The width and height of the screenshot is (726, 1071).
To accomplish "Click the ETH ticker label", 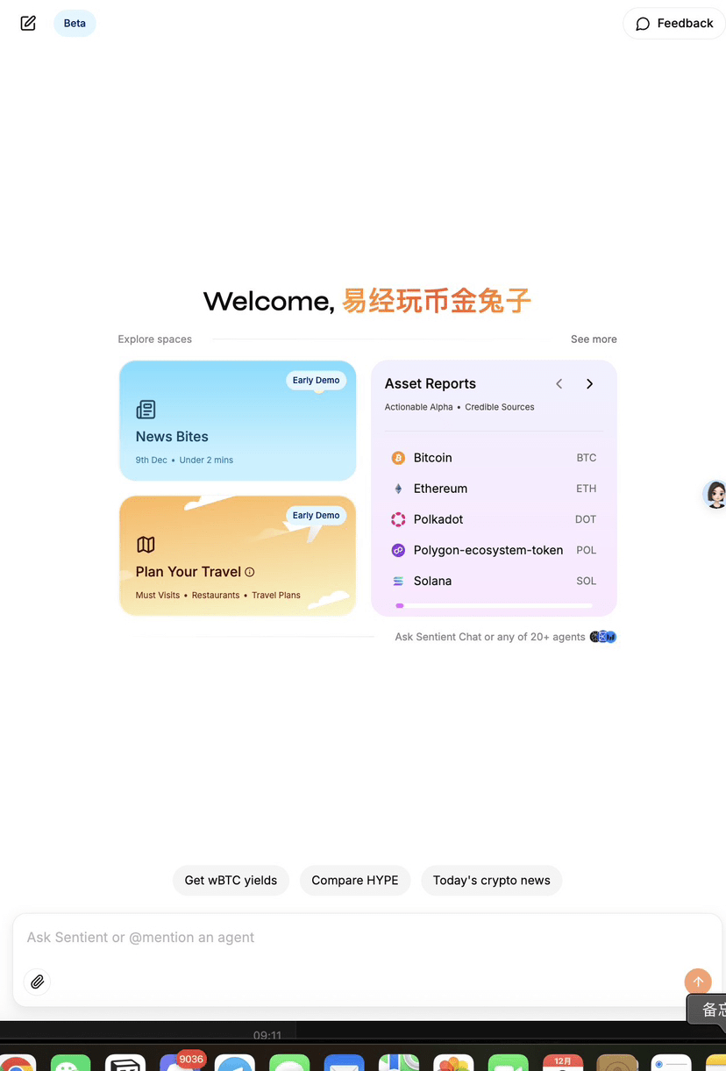I will 587,489.
